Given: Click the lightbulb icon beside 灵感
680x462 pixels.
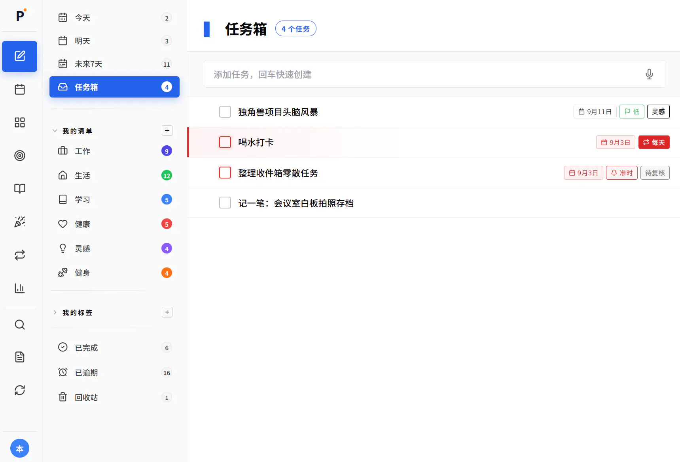Looking at the screenshot, I should [63, 248].
